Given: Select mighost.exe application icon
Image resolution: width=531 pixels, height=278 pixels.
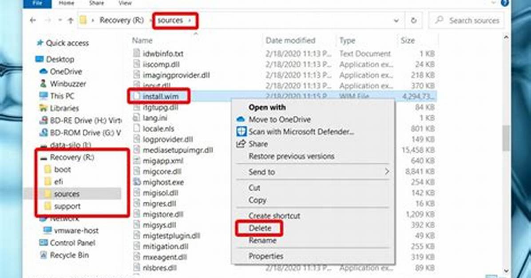Looking at the screenshot, I should [137, 182].
